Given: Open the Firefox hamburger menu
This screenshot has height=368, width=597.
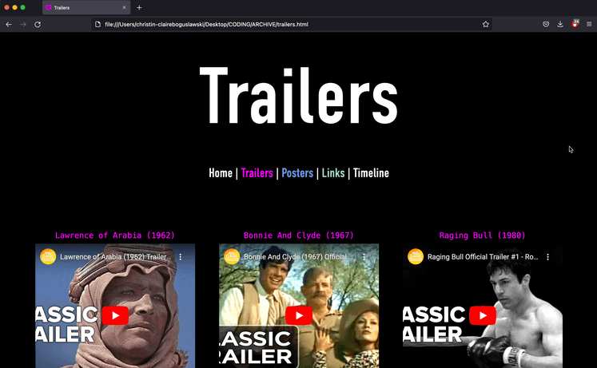Looking at the screenshot, I should pos(589,24).
